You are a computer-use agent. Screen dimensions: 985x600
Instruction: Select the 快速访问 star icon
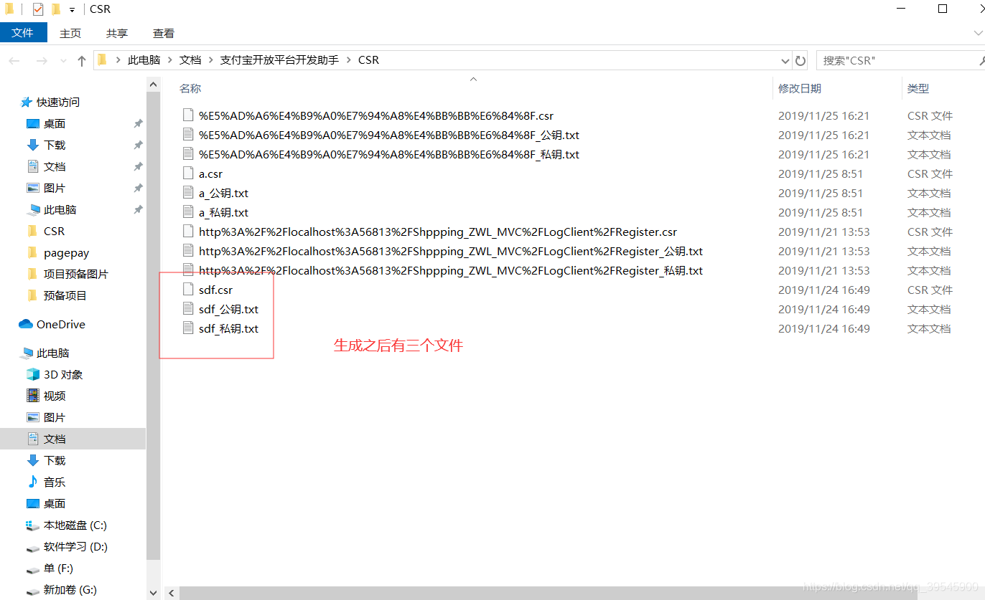(x=27, y=103)
